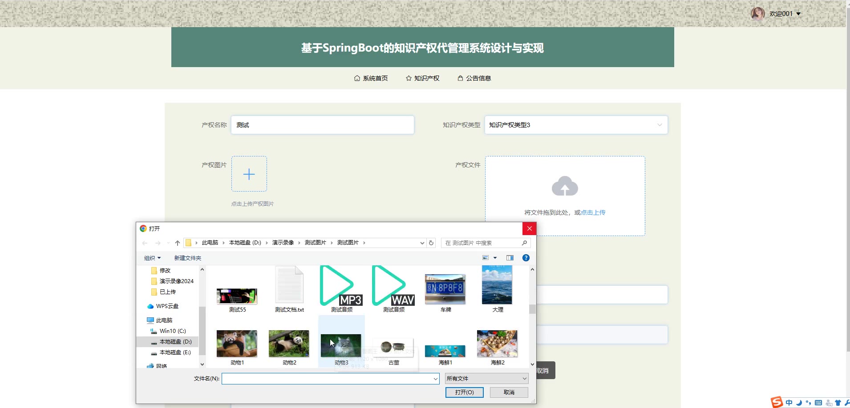Select the 车牌 license plate image
Screen dimensions: 850x408
pos(445,292)
